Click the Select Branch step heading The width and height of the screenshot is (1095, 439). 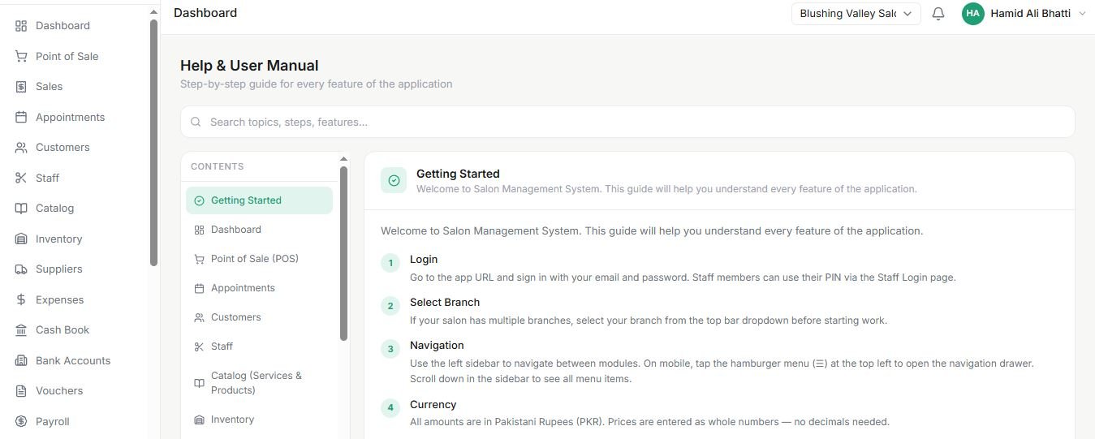point(445,303)
